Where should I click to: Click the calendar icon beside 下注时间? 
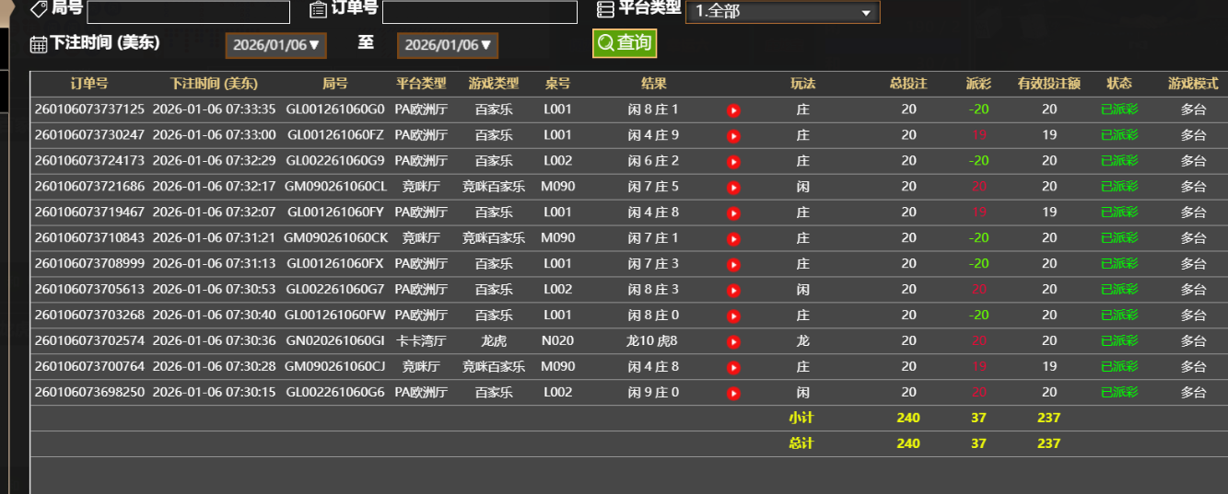point(39,44)
